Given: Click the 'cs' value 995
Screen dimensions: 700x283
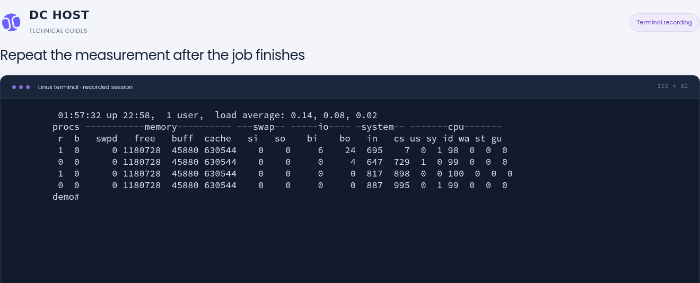Looking at the screenshot, I should [x=401, y=185].
